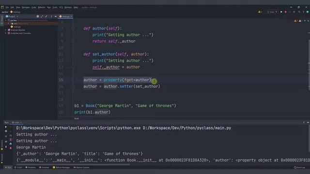
Task: Open the Run tool window tab at bottom
Action: tap(8, 168)
